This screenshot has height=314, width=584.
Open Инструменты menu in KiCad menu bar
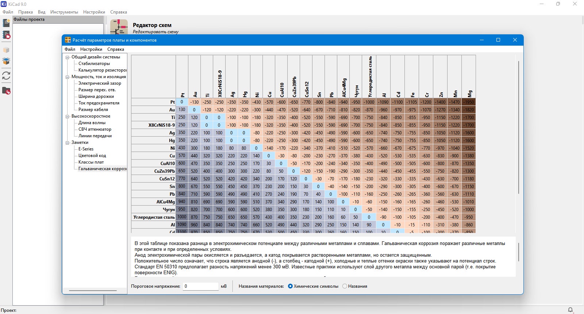[x=64, y=12]
